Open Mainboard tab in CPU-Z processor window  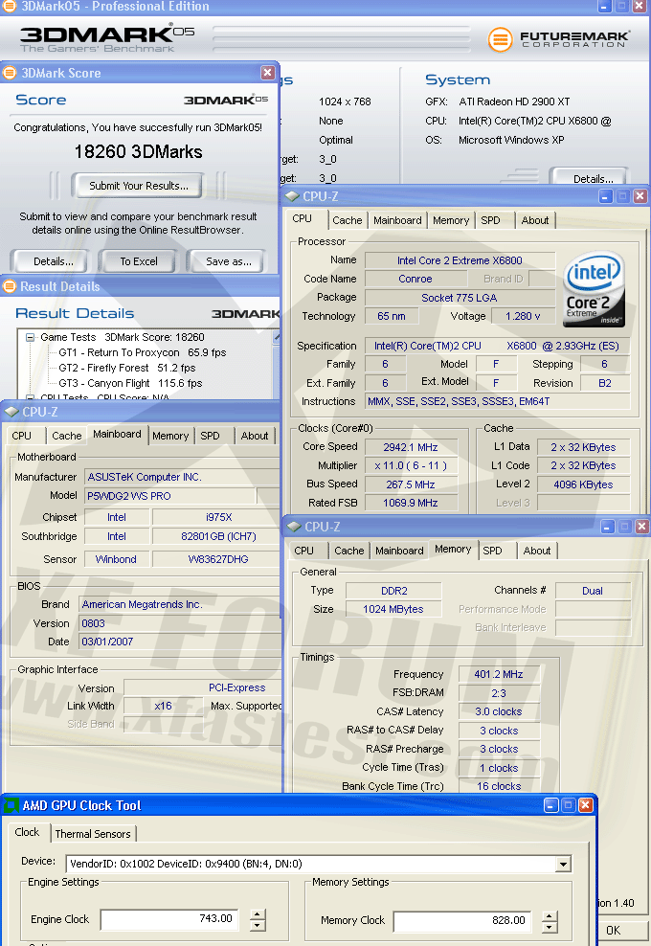[x=397, y=220]
